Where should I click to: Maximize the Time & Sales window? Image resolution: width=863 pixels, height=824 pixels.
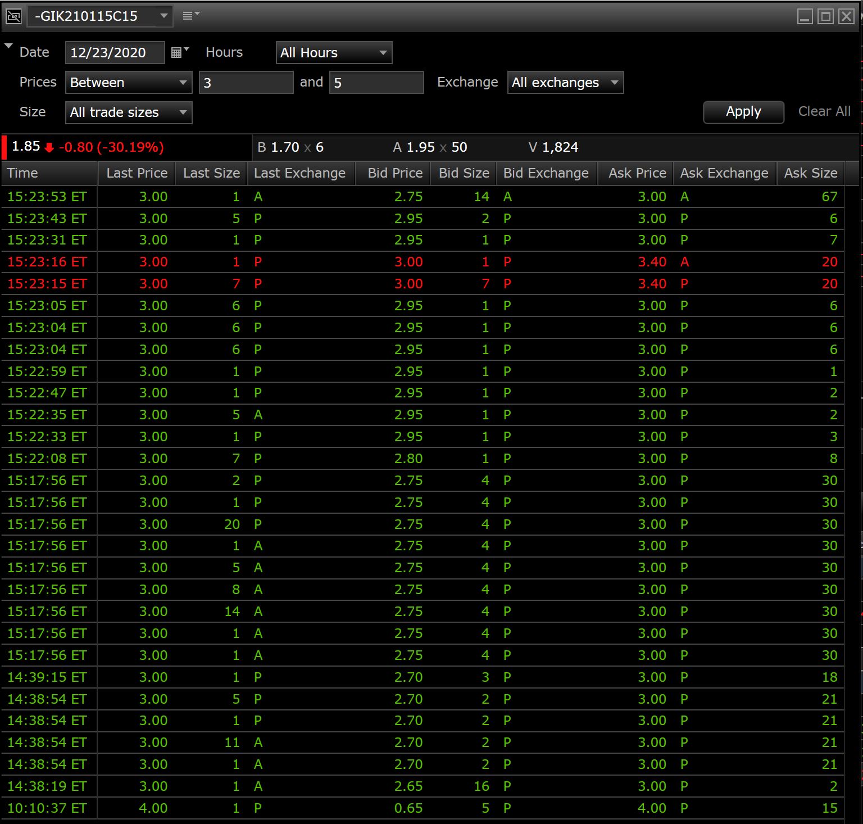pyautogui.click(x=825, y=16)
